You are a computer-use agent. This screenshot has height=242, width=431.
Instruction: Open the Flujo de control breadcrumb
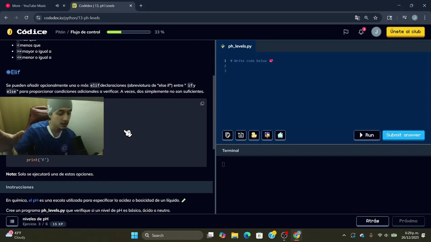pos(85,32)
